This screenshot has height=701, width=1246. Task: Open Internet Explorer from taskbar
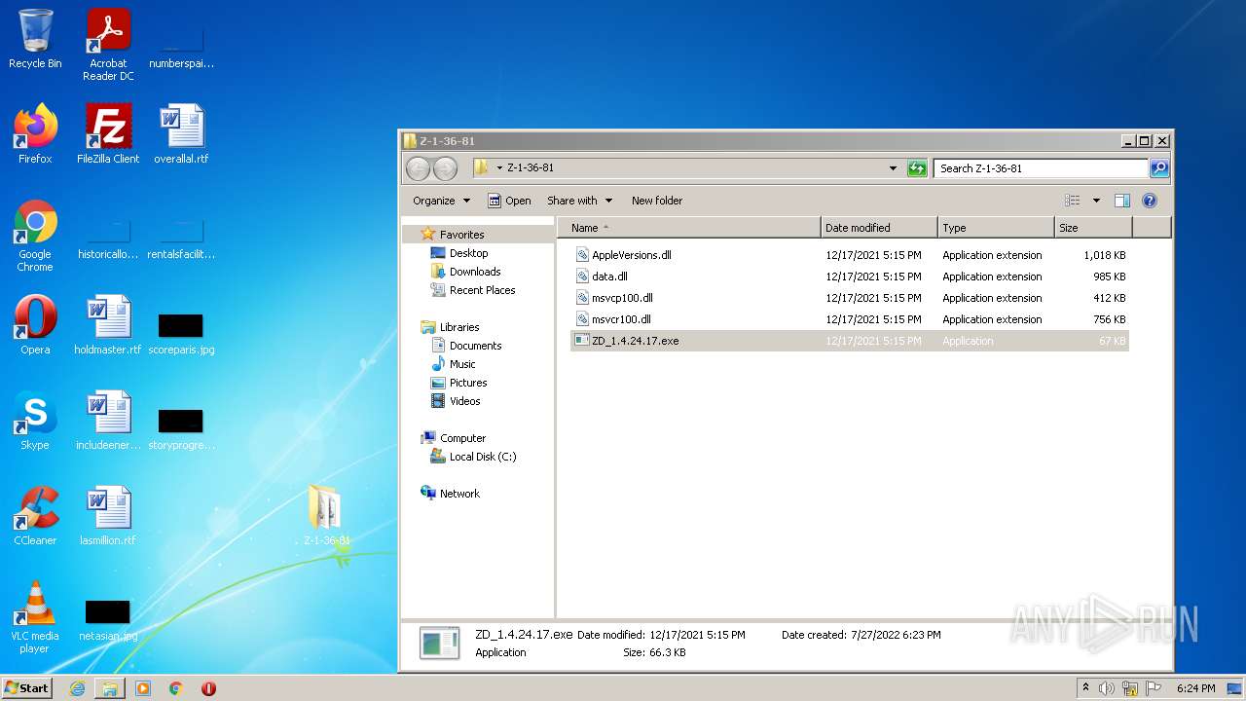pyautogui.click(x=78, y=688)
